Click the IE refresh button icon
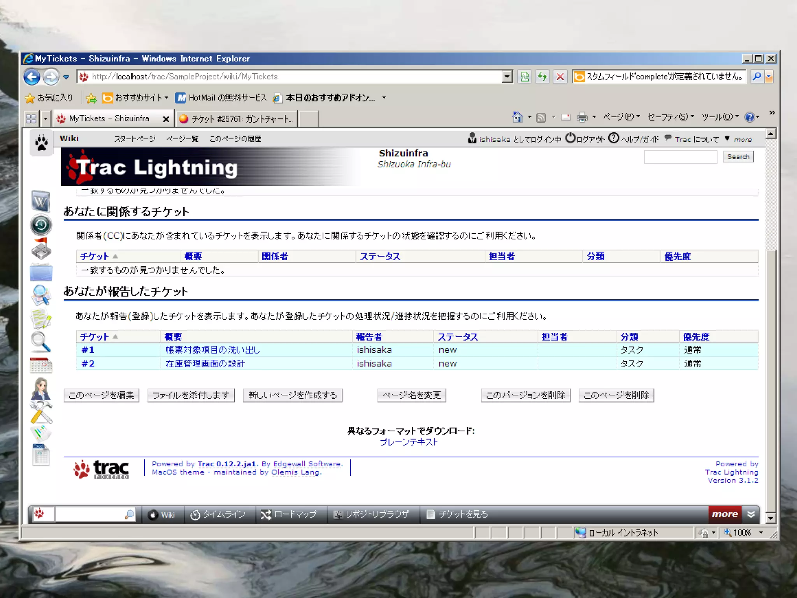797x598 pixels. click(542, 77)
